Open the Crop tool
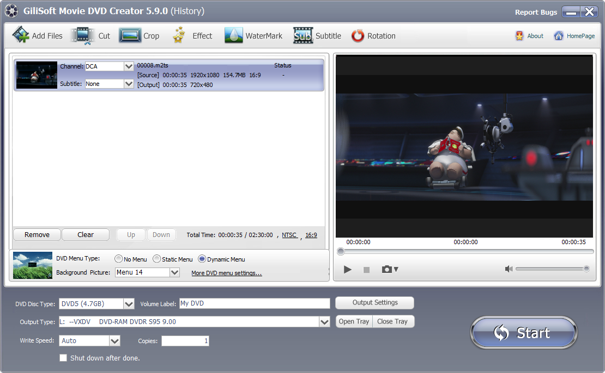Viewport: 605px width, 373px height. click(130, 36)
